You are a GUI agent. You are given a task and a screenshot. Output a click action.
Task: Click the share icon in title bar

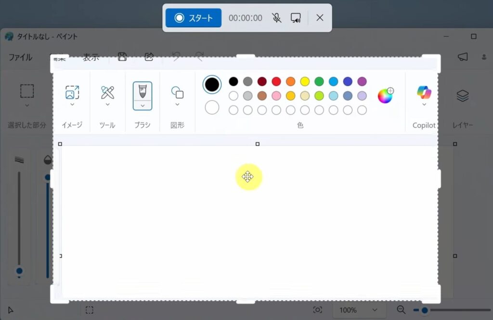click(x=149, y=57)
